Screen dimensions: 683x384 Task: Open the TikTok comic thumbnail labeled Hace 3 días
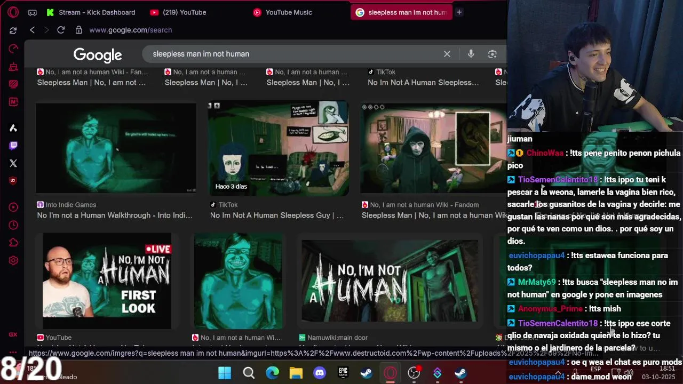[278, 148]
